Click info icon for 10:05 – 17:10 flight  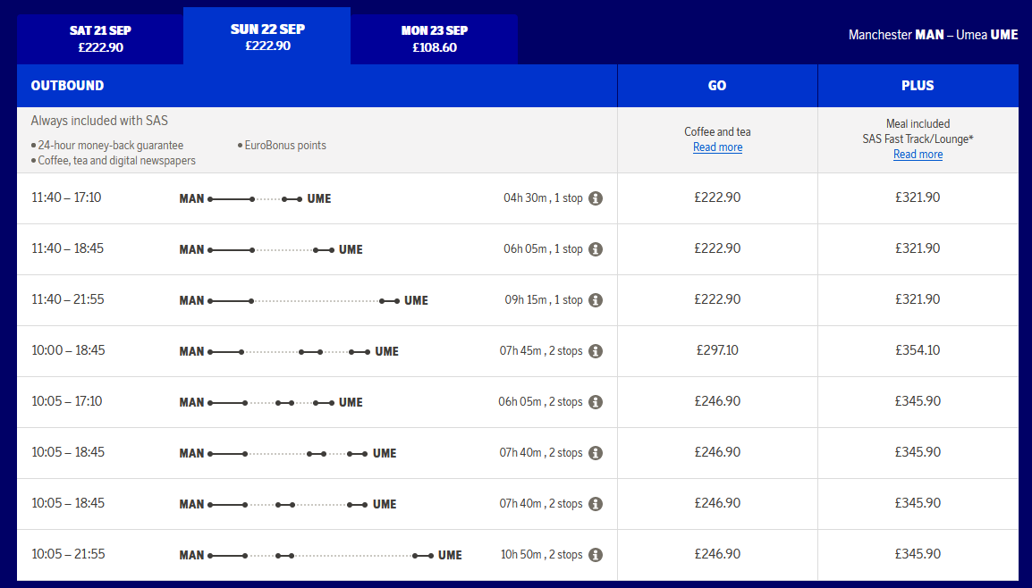pos(596,402)
